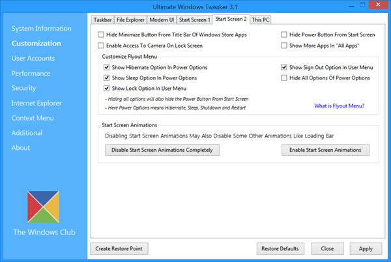The height and width of the screenshot is (262, 391).
Task: Toggle Show Lock Option In User Menu
Action: pyautogui.click(x=106, y=88)
